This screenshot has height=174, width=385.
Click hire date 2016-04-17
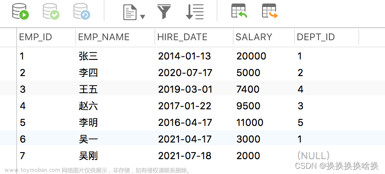coord(185,122)
